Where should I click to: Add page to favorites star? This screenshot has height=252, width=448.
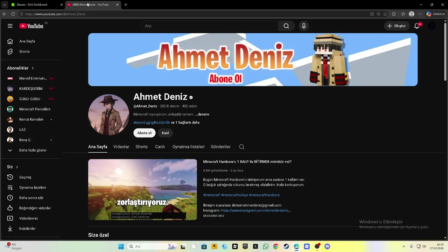[385, 14]
